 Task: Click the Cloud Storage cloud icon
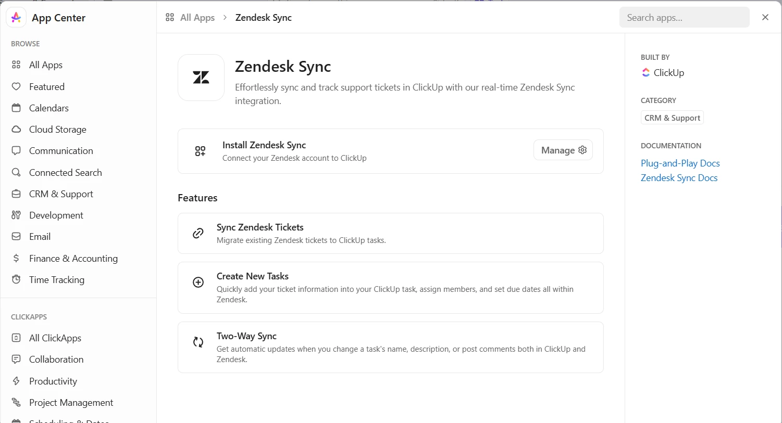point(16,129)
